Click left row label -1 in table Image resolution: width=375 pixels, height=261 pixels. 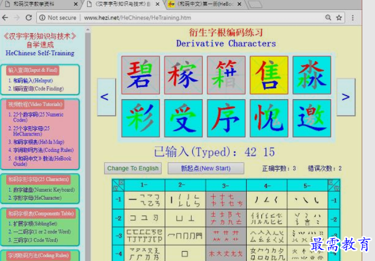click(x=118, y=200)
